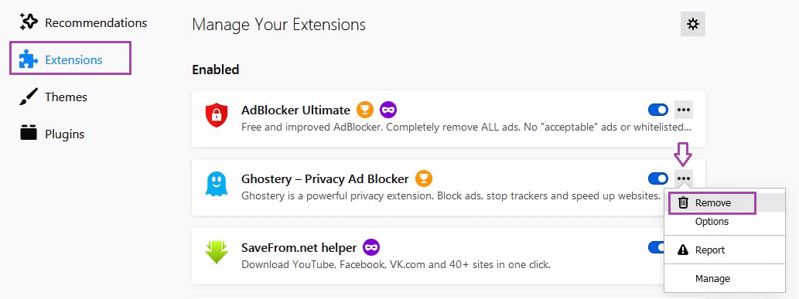Viewport: 799px width, 299px height.
Task: Open AdBlocker Ultimate's three-dot menu
Action: click(683, 110)
